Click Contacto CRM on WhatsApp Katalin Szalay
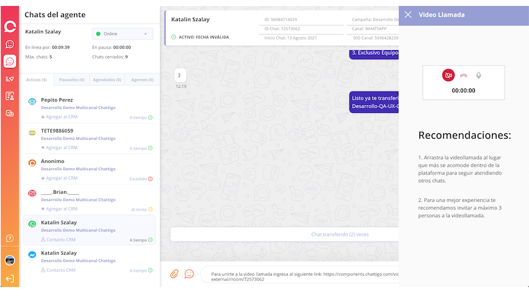Screen dimensions: 529x297 pos(58,240)
